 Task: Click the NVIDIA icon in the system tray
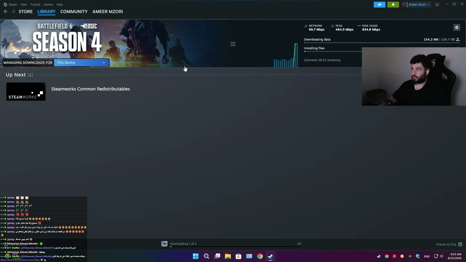click(410, 256)
